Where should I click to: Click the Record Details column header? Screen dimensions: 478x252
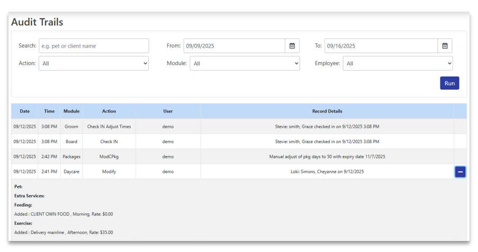[x=327, y=111]
